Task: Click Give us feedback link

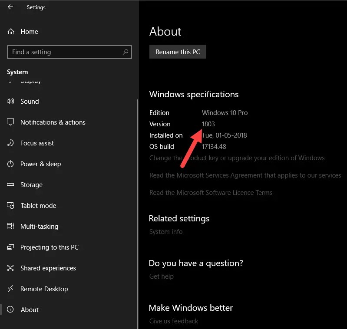Action: pyautogui.click(x=174, y=321)
